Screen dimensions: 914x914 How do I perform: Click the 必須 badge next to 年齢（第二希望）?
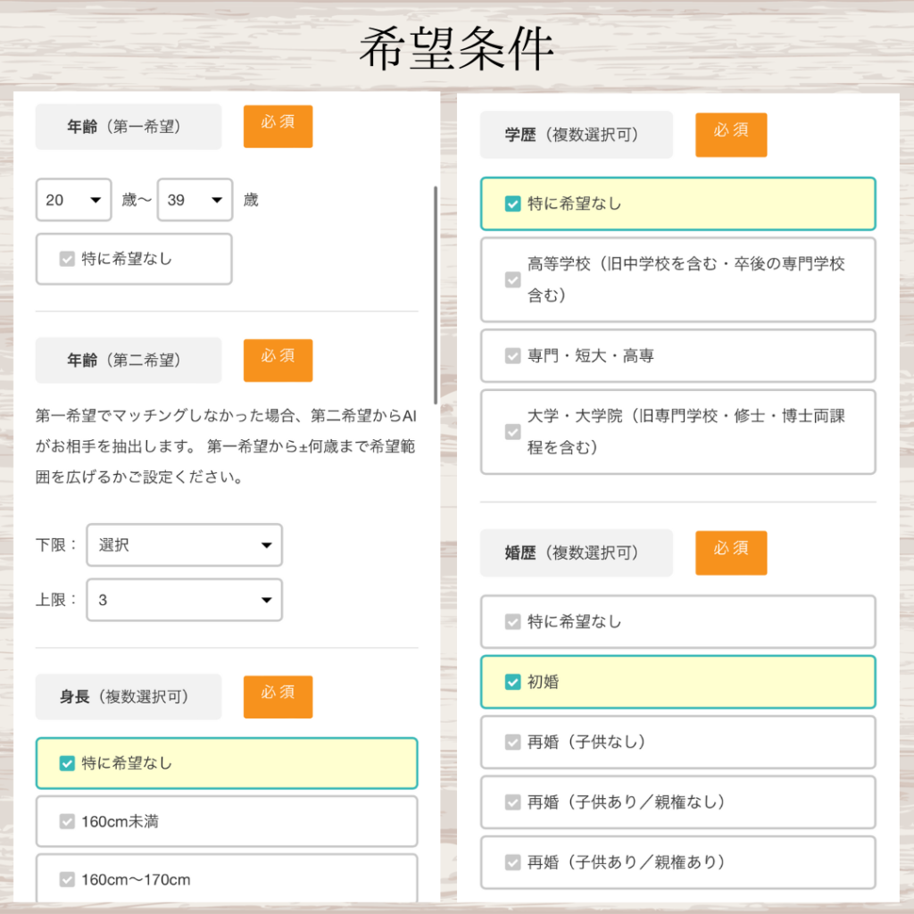[x=278, y=361]
